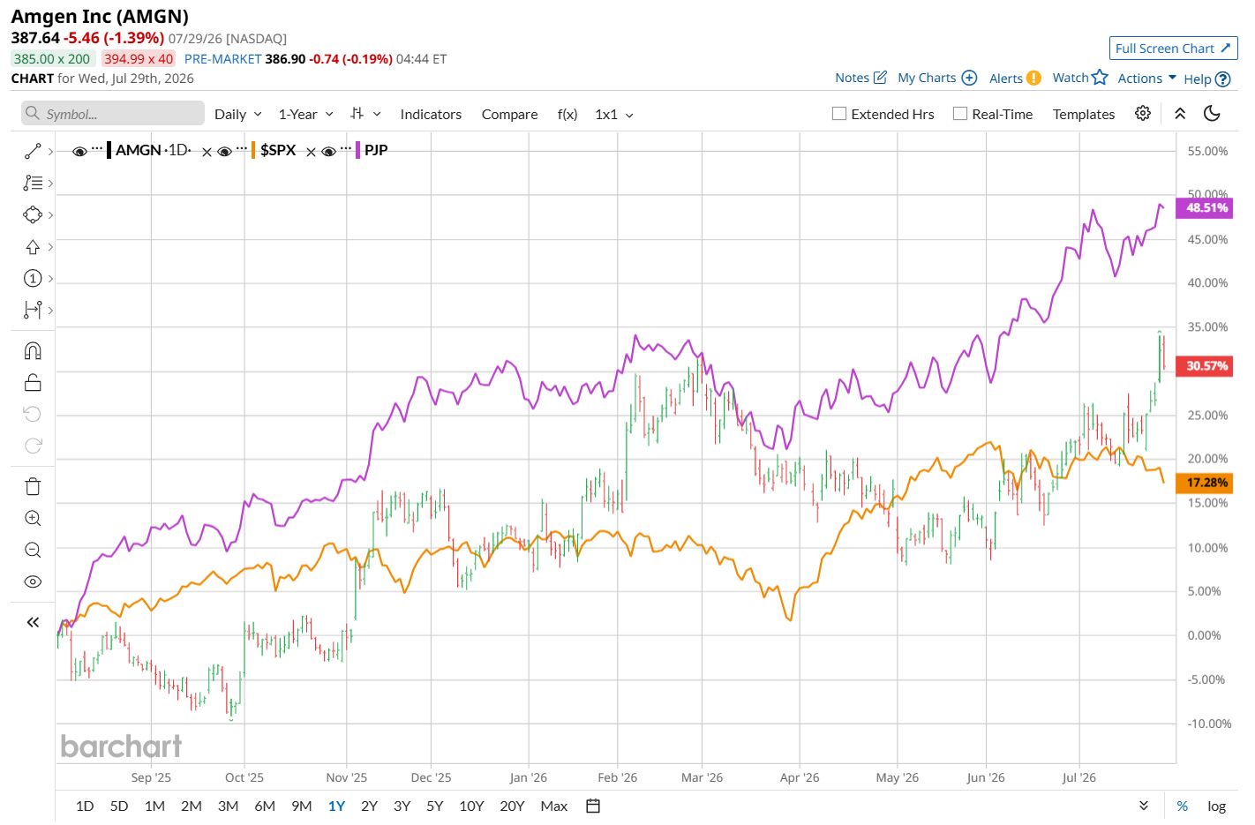
Task: Hide the PJP series with its eye
Action: (328, 152)
